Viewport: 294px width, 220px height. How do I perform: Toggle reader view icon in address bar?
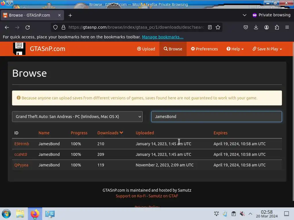tap(210, 27)
